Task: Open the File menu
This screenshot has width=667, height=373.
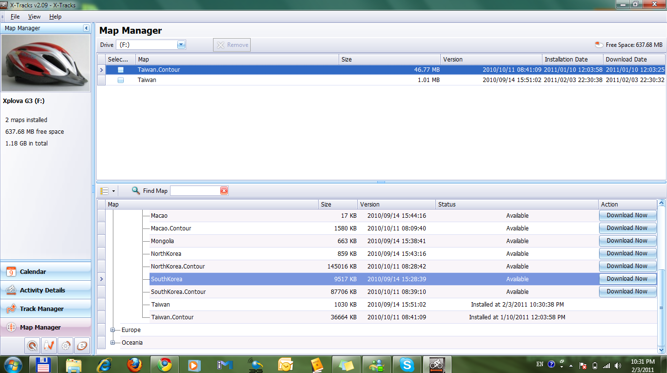Action: click(15, 17)
